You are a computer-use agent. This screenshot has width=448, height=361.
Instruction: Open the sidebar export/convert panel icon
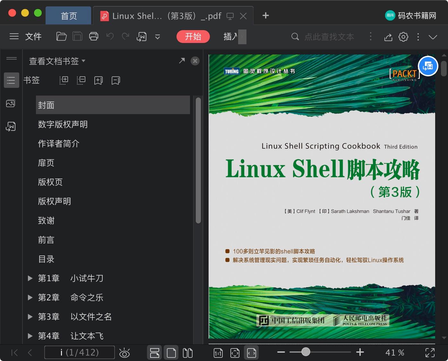coord(11,126)
